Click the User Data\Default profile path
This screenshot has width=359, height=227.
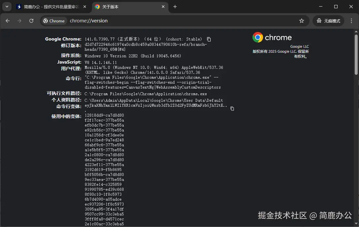154,100
